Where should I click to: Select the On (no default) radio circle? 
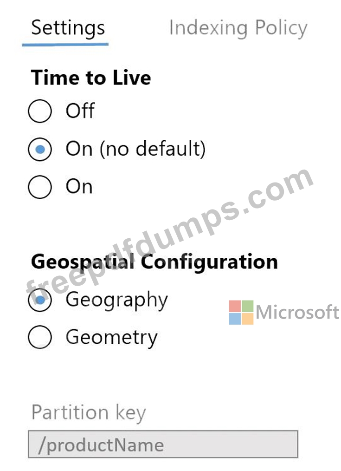tap(39, 150)
